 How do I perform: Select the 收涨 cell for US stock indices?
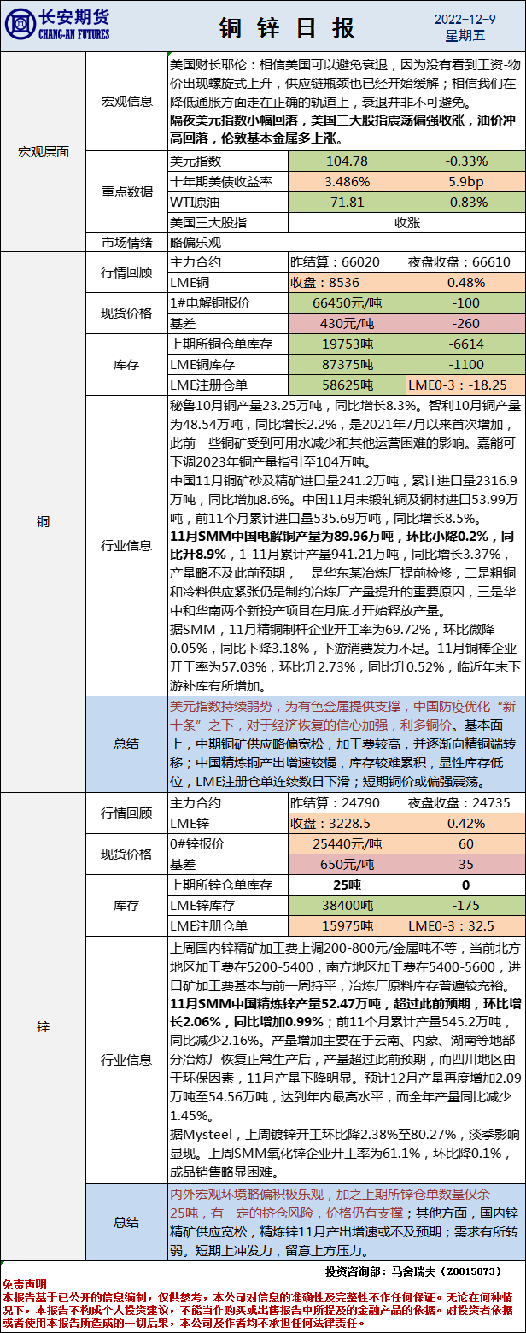point(406,222)
